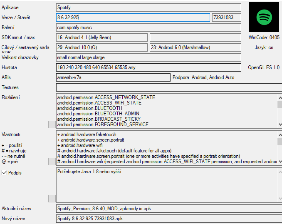Click the empty SDK max field
The height and width of the screenshot is (224, 282).
195,37
